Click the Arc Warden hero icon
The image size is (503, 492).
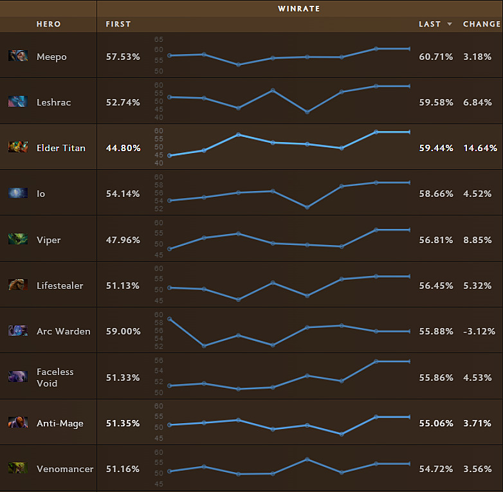click(18, 331)
